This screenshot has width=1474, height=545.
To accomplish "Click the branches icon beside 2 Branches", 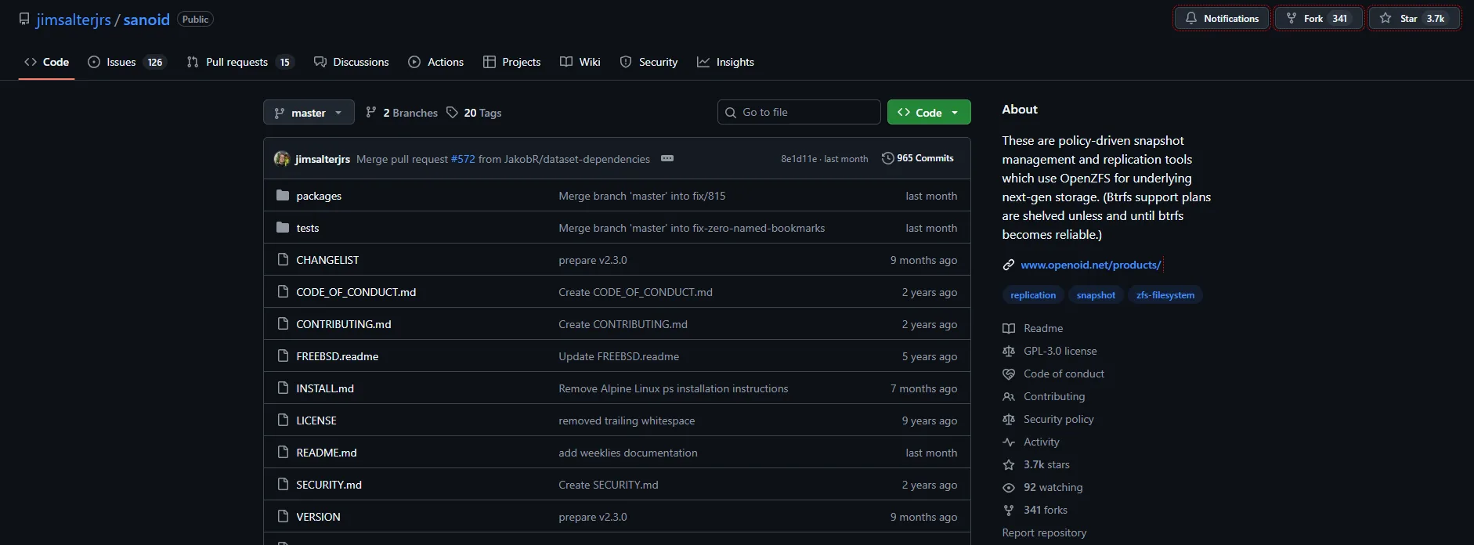I will 371,113.
